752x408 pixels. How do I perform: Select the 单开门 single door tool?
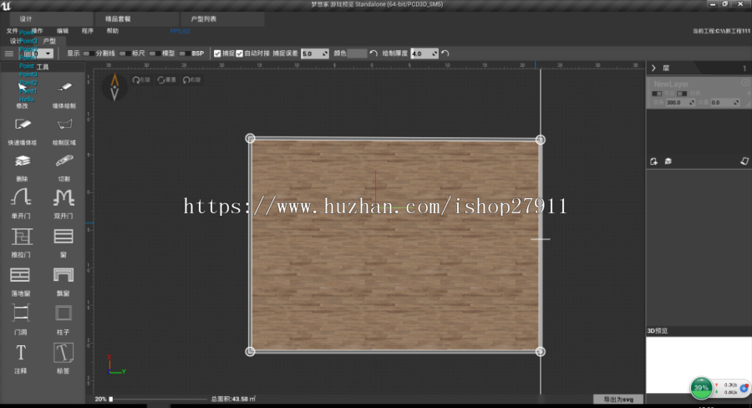coord(22,198)
